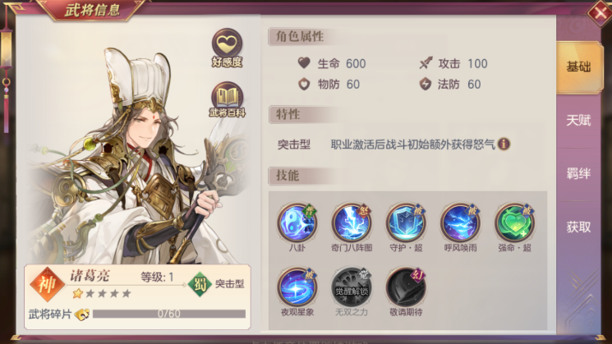The width and height of the screenshot is (612, 344).
Task: Switch to the 天赋 tab
Action: (578, 121)
